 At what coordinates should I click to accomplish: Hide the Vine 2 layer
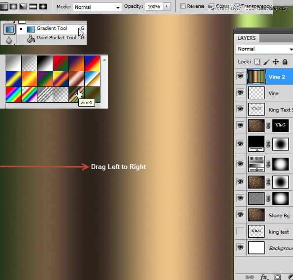coord(240,76)
